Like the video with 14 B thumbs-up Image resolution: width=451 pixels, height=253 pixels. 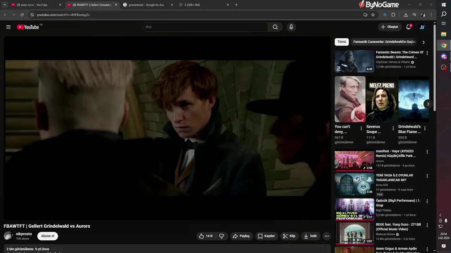206,236
